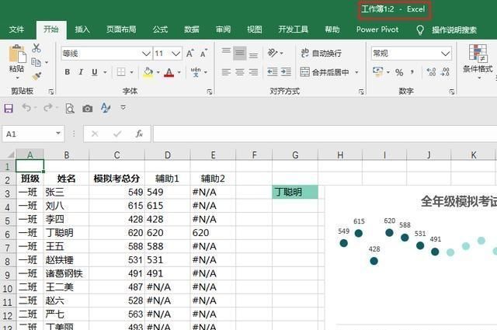This screenshot has height=330, width=497.
Task: Toggle Bold formatting
Action: [68, 72]
